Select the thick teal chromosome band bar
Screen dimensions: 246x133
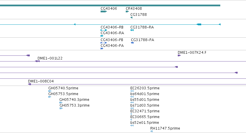[x=110, y=5]
